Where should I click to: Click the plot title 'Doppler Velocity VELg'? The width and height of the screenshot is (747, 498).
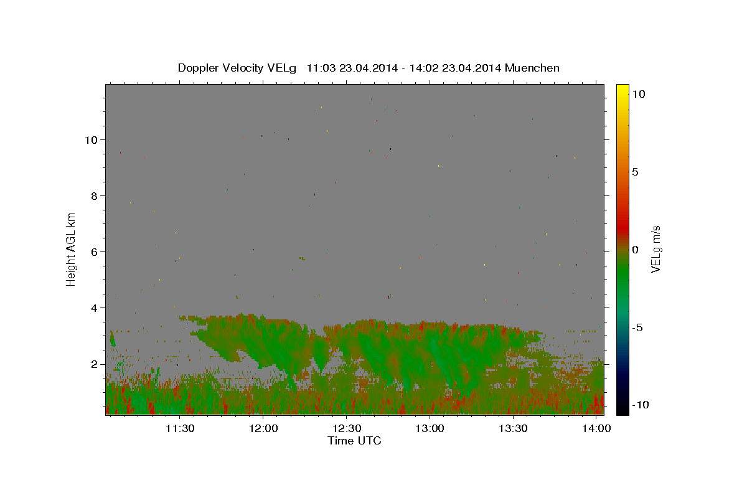click(237, 68)
